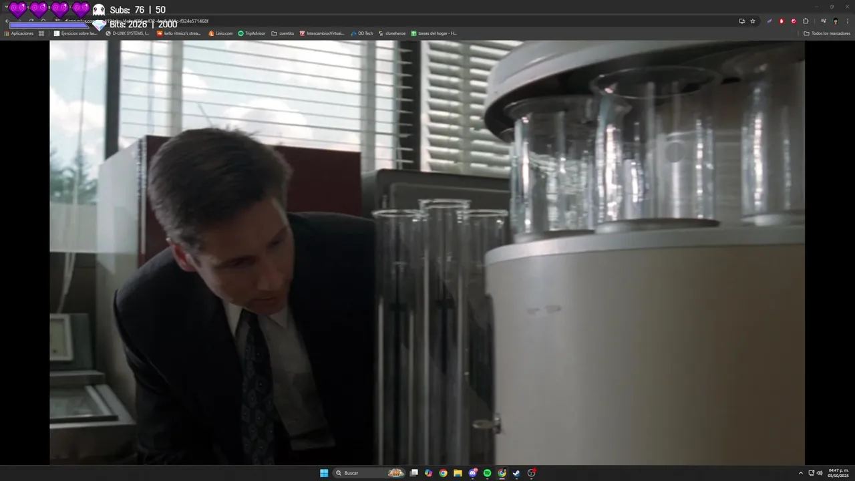The image size is (855, 481).
Task: Open the volume tray icon
Action: pyautogui.click(x=820, y=473)
